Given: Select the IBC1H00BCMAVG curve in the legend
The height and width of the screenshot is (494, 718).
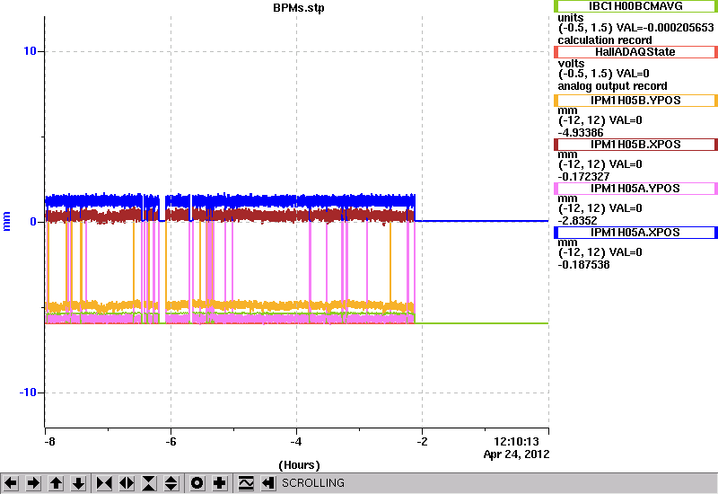Looking at the screenshot, I should (635, 6).
